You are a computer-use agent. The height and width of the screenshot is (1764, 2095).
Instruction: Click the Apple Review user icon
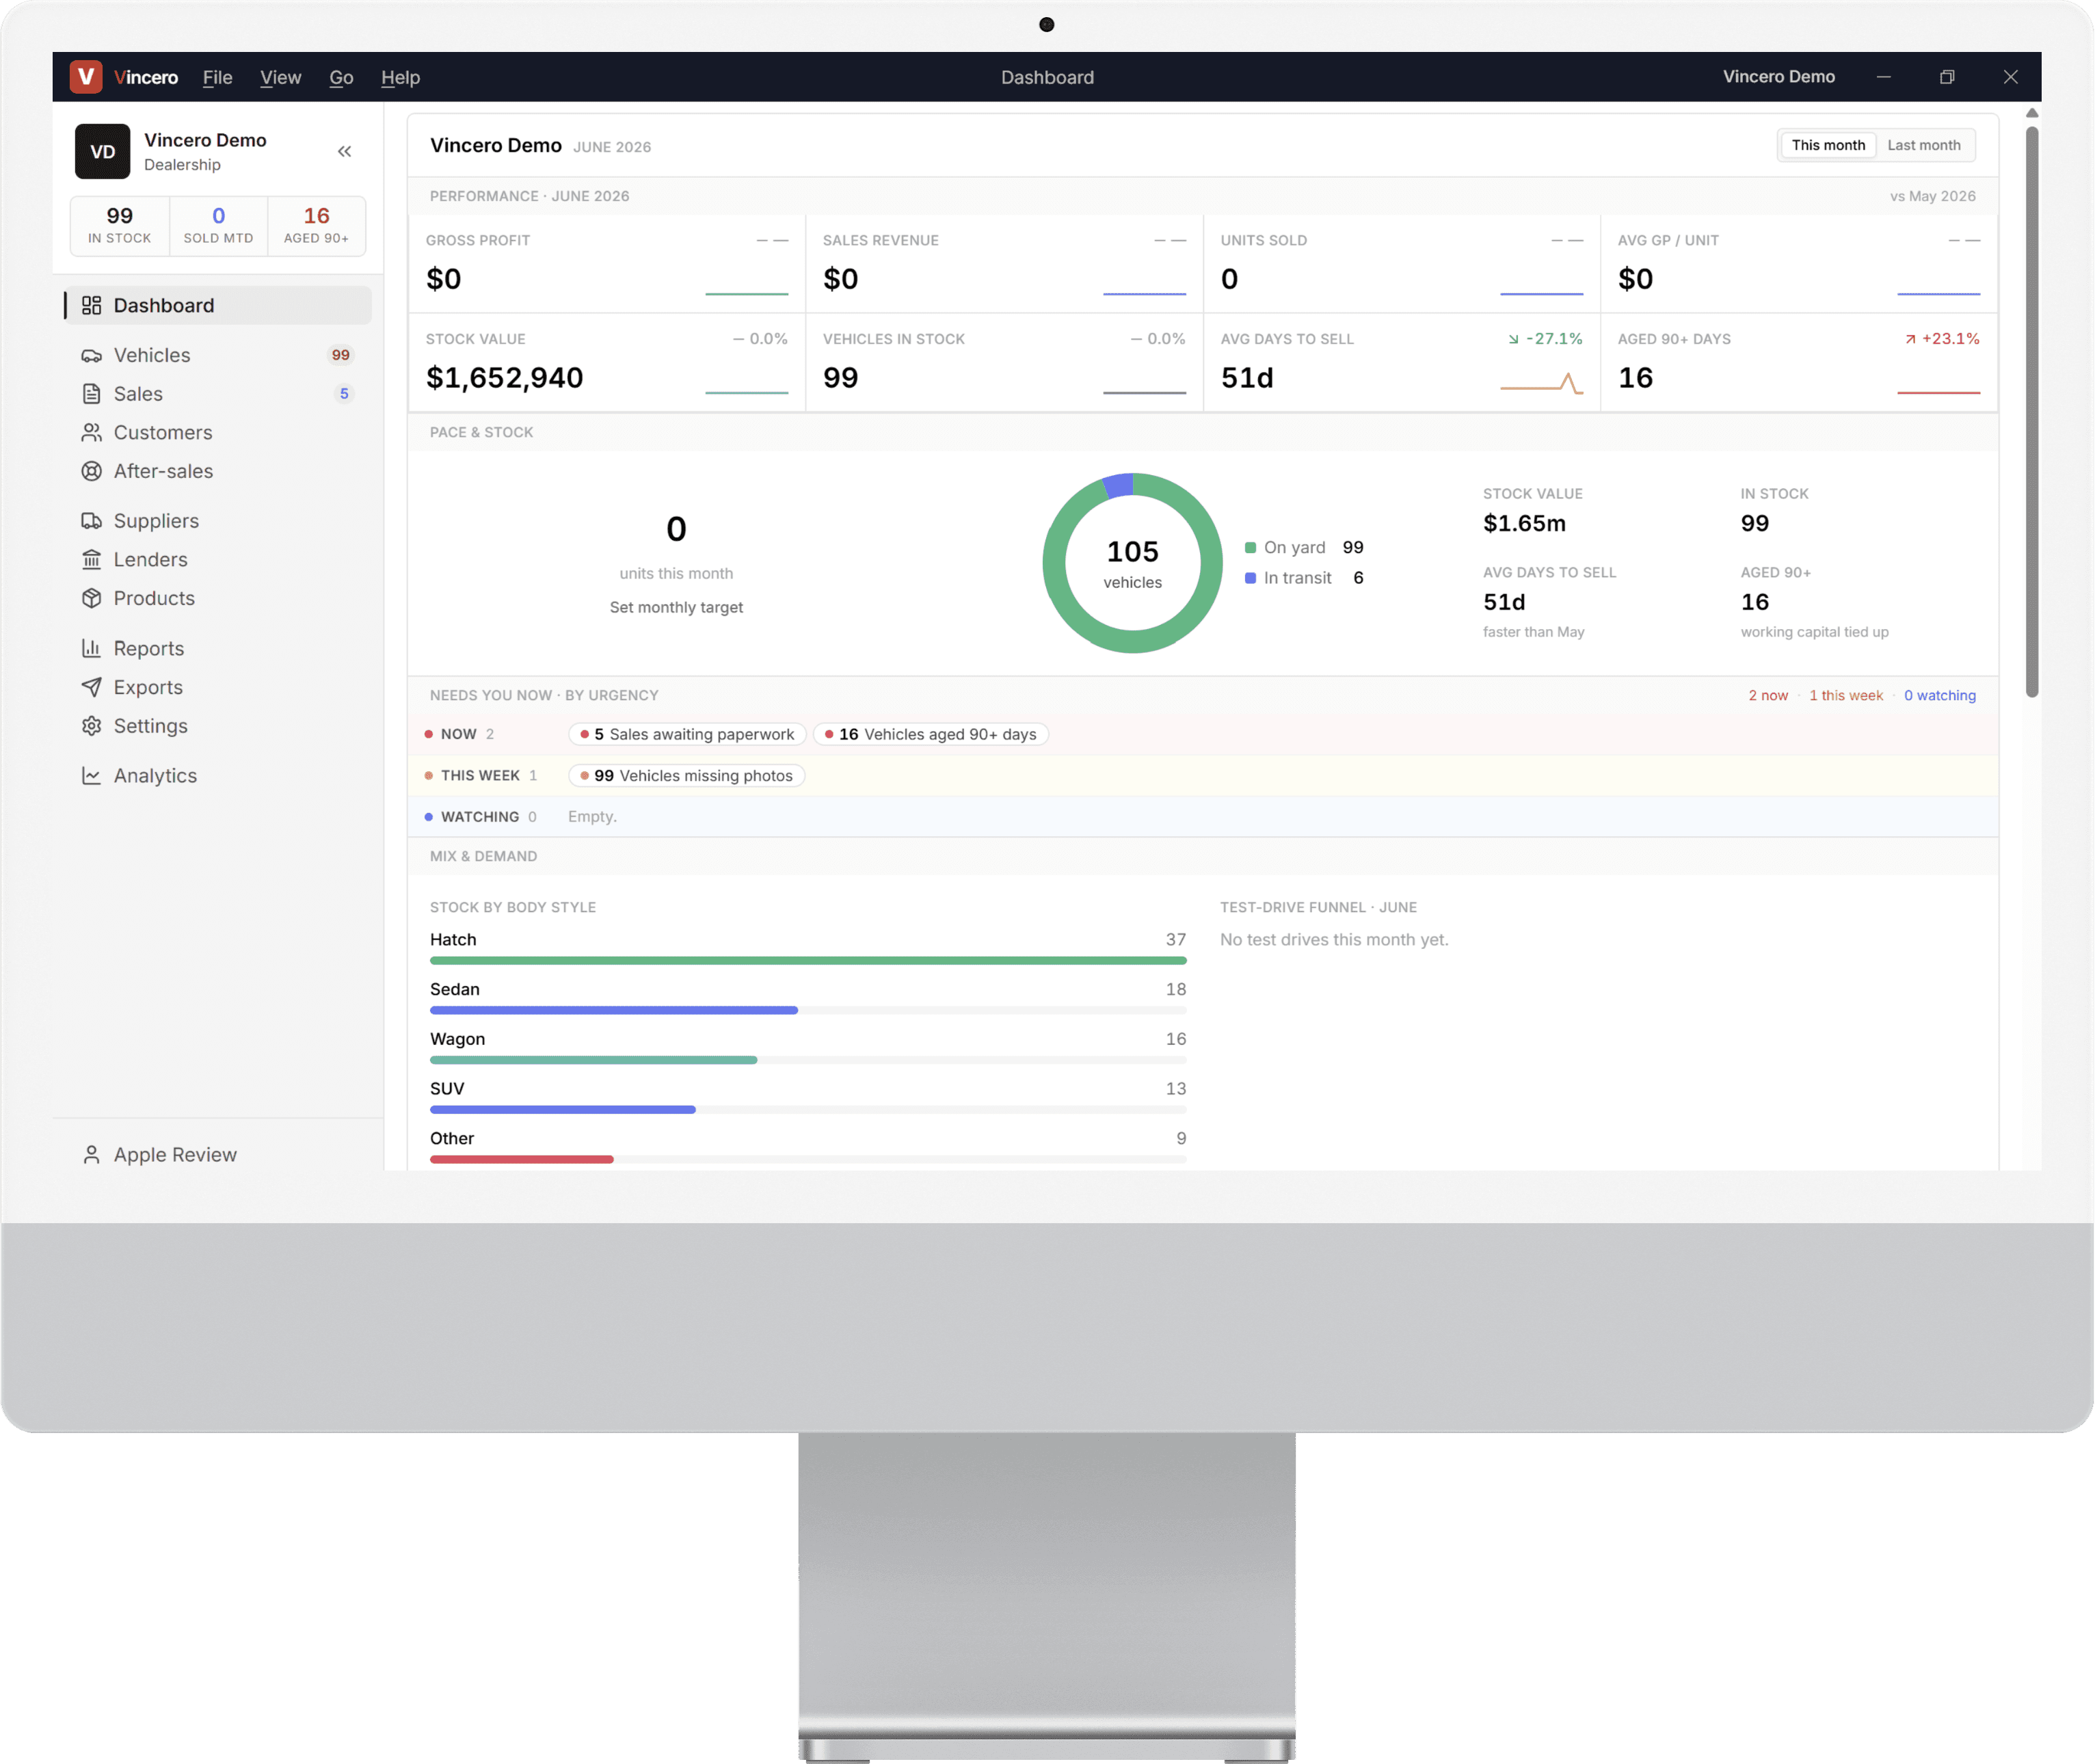[91, 1155]
